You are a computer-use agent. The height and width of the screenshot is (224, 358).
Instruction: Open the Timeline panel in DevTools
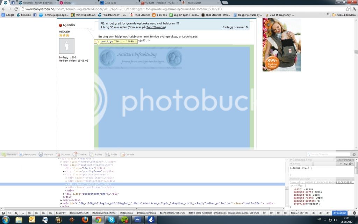click(80, 154)
